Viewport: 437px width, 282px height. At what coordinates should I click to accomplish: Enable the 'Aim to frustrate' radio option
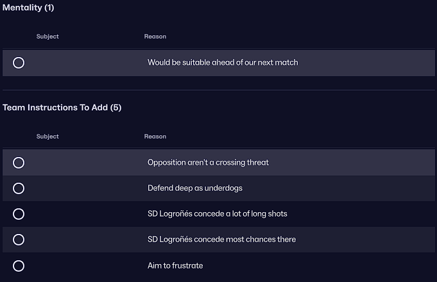(19, 265)
